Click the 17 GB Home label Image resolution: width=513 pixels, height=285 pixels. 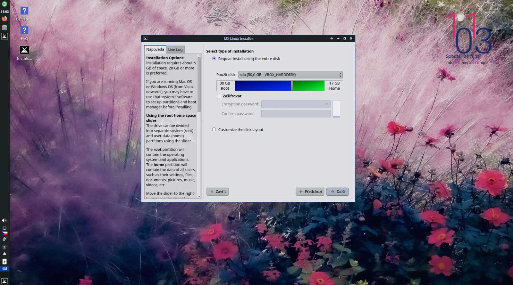(334, 86)
